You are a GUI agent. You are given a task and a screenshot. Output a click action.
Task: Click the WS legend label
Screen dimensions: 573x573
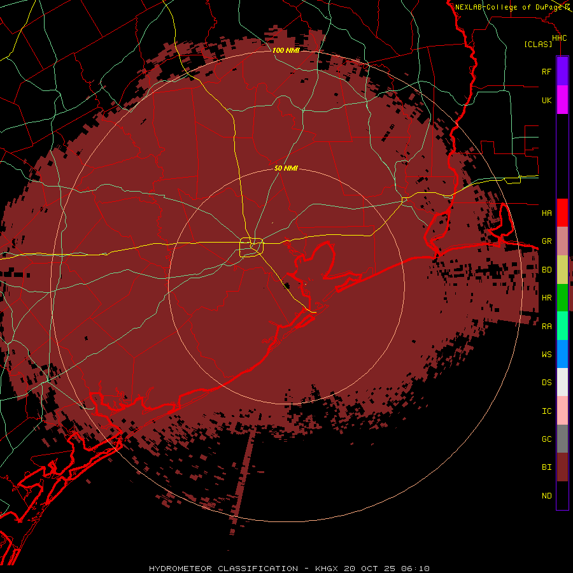coord(546,354)
